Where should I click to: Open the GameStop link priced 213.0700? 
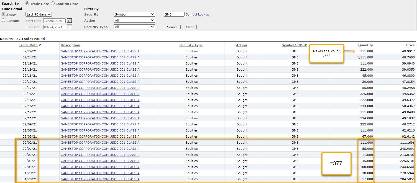[x=100, y=155]
